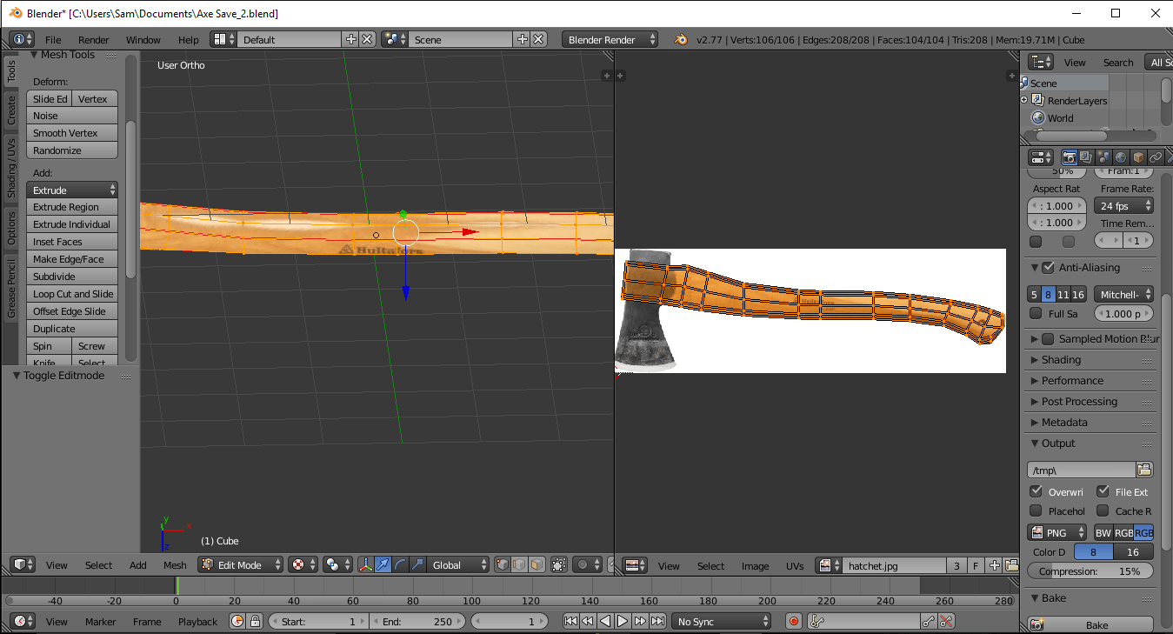Select the Render properties camera icon

pos(1070,158)
